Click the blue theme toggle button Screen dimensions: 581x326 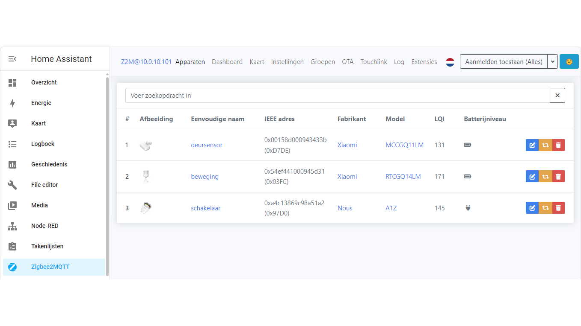569,62
